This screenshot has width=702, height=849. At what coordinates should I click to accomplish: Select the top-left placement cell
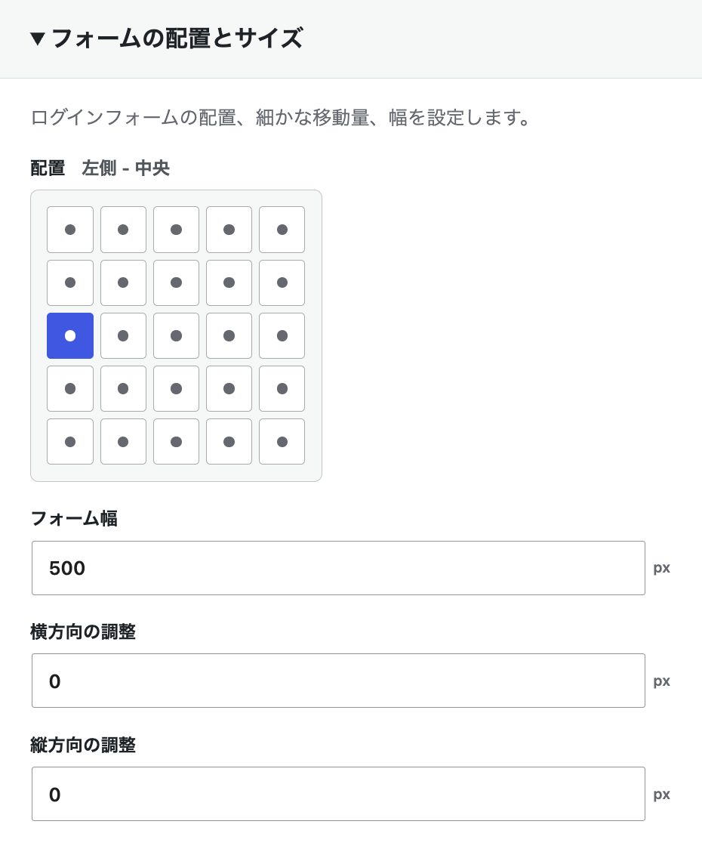click(70, 230)
